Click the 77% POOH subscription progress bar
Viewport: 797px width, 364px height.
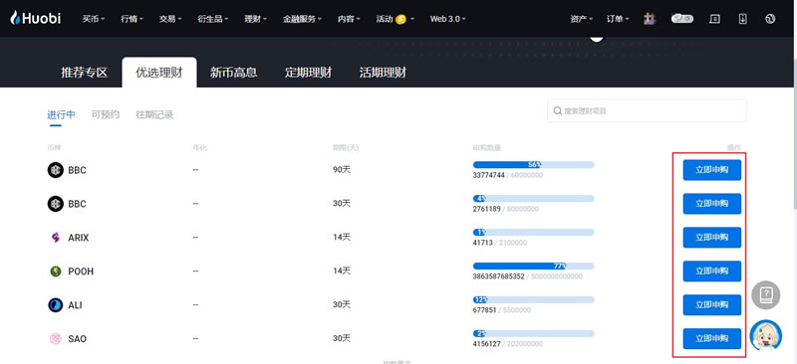tap(533, 266)
